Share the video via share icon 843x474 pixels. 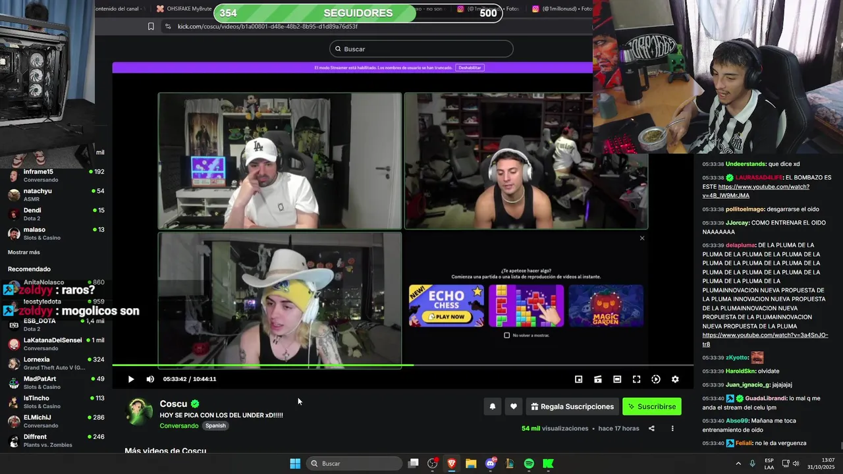pos(651,429)
